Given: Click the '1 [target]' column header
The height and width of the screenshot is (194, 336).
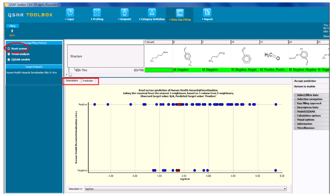Looking at the screenshot, I should tap(159, 42).
